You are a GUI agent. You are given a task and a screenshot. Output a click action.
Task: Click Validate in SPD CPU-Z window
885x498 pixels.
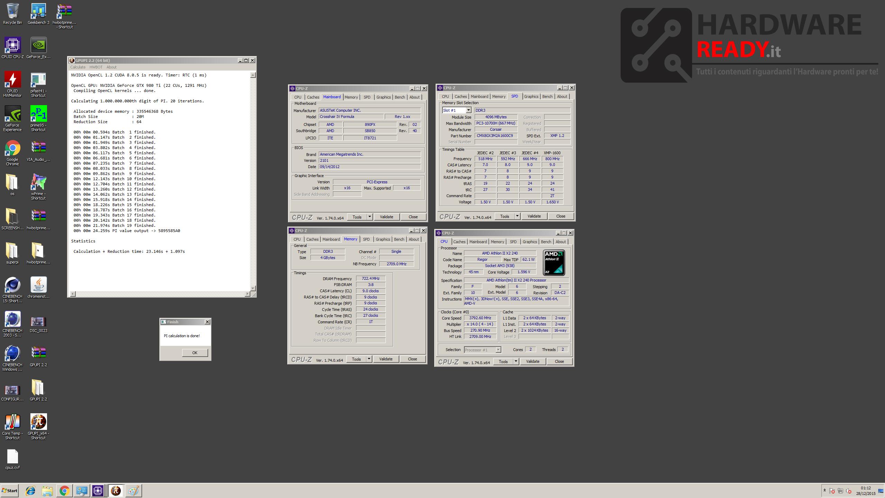[x=534, y=216]
